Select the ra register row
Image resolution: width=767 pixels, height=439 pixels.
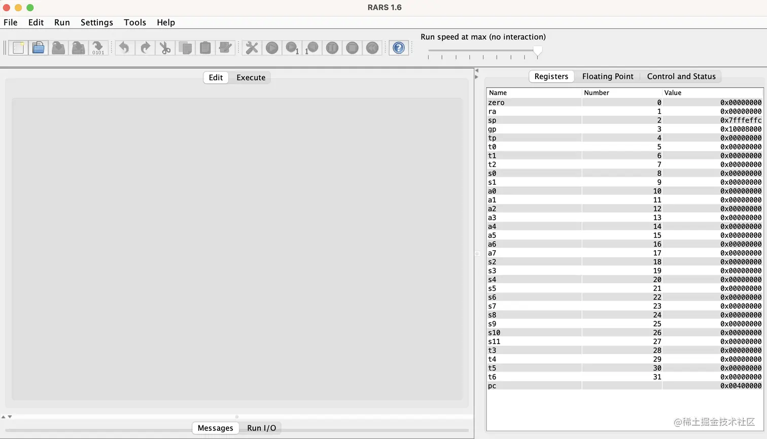coord(625,112)
